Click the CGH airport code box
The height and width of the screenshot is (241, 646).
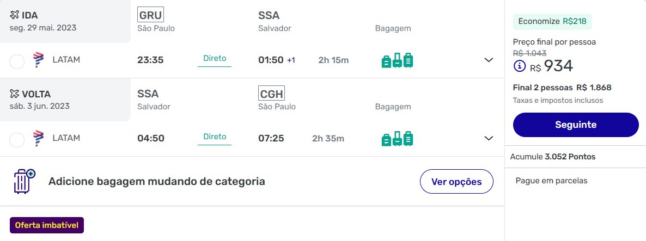click(271, 94)
